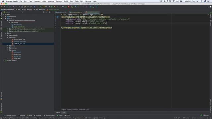Click ConstraintLayout breadcrumb below the editor
The width and height of the screenshot is (212, 119).
tap(75, 110)
